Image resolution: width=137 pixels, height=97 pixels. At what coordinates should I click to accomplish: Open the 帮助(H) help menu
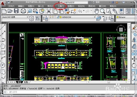113,6
